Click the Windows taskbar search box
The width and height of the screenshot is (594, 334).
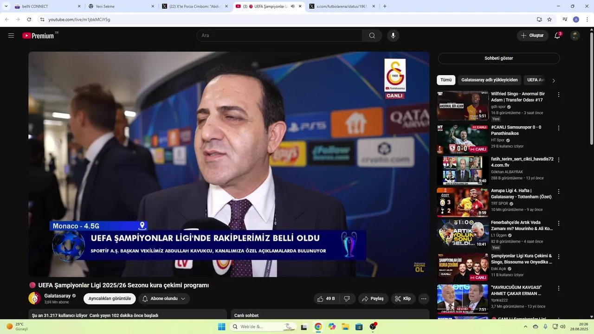click(x=264, y=327)
